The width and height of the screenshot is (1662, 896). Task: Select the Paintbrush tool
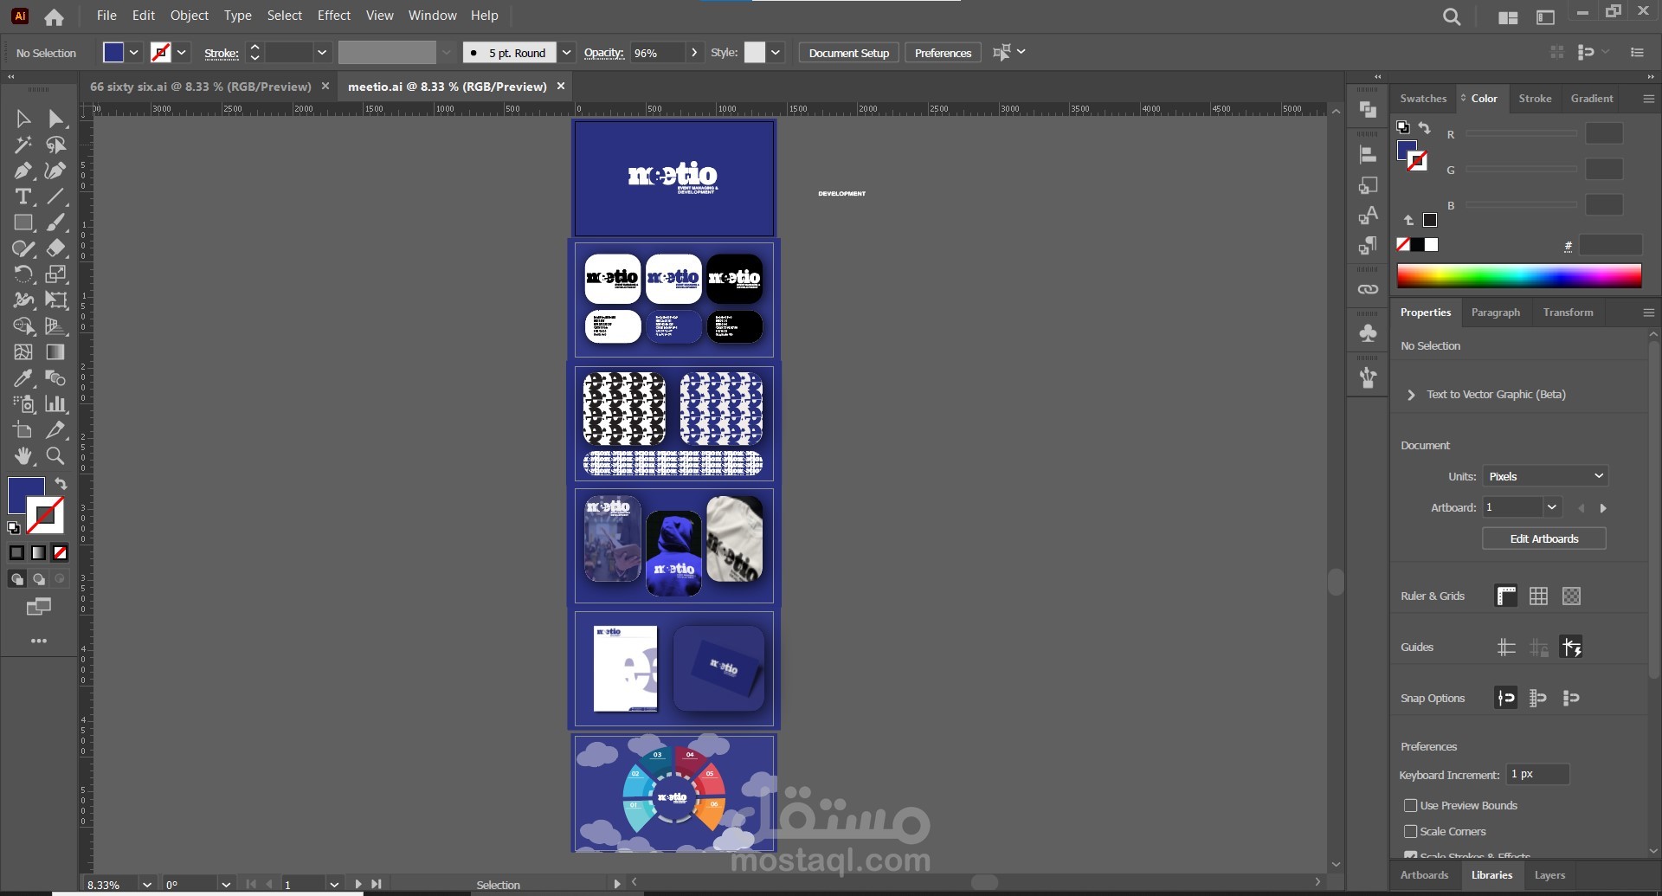(56, 222)
